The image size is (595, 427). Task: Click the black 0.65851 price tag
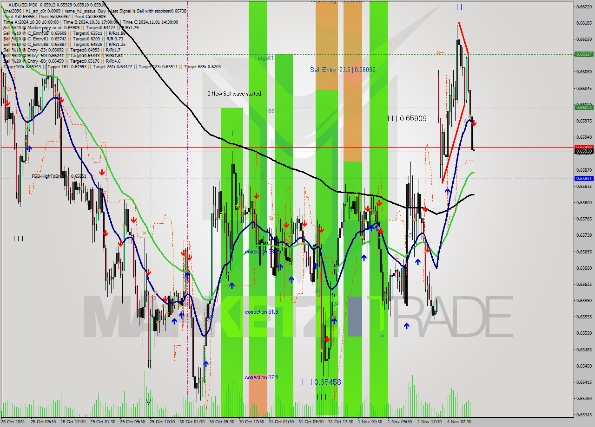(584, 178)
